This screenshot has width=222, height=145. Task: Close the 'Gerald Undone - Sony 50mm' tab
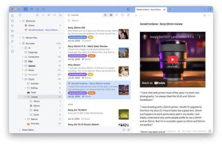pyautogui.click(x=164, y=10)
